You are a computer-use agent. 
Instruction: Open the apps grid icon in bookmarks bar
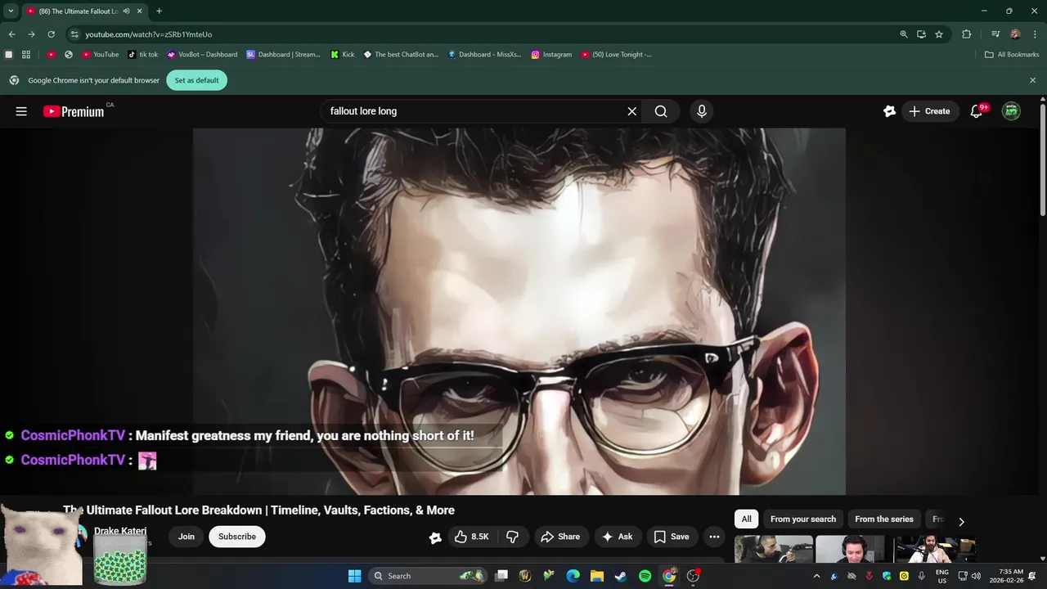coord(26,55)
